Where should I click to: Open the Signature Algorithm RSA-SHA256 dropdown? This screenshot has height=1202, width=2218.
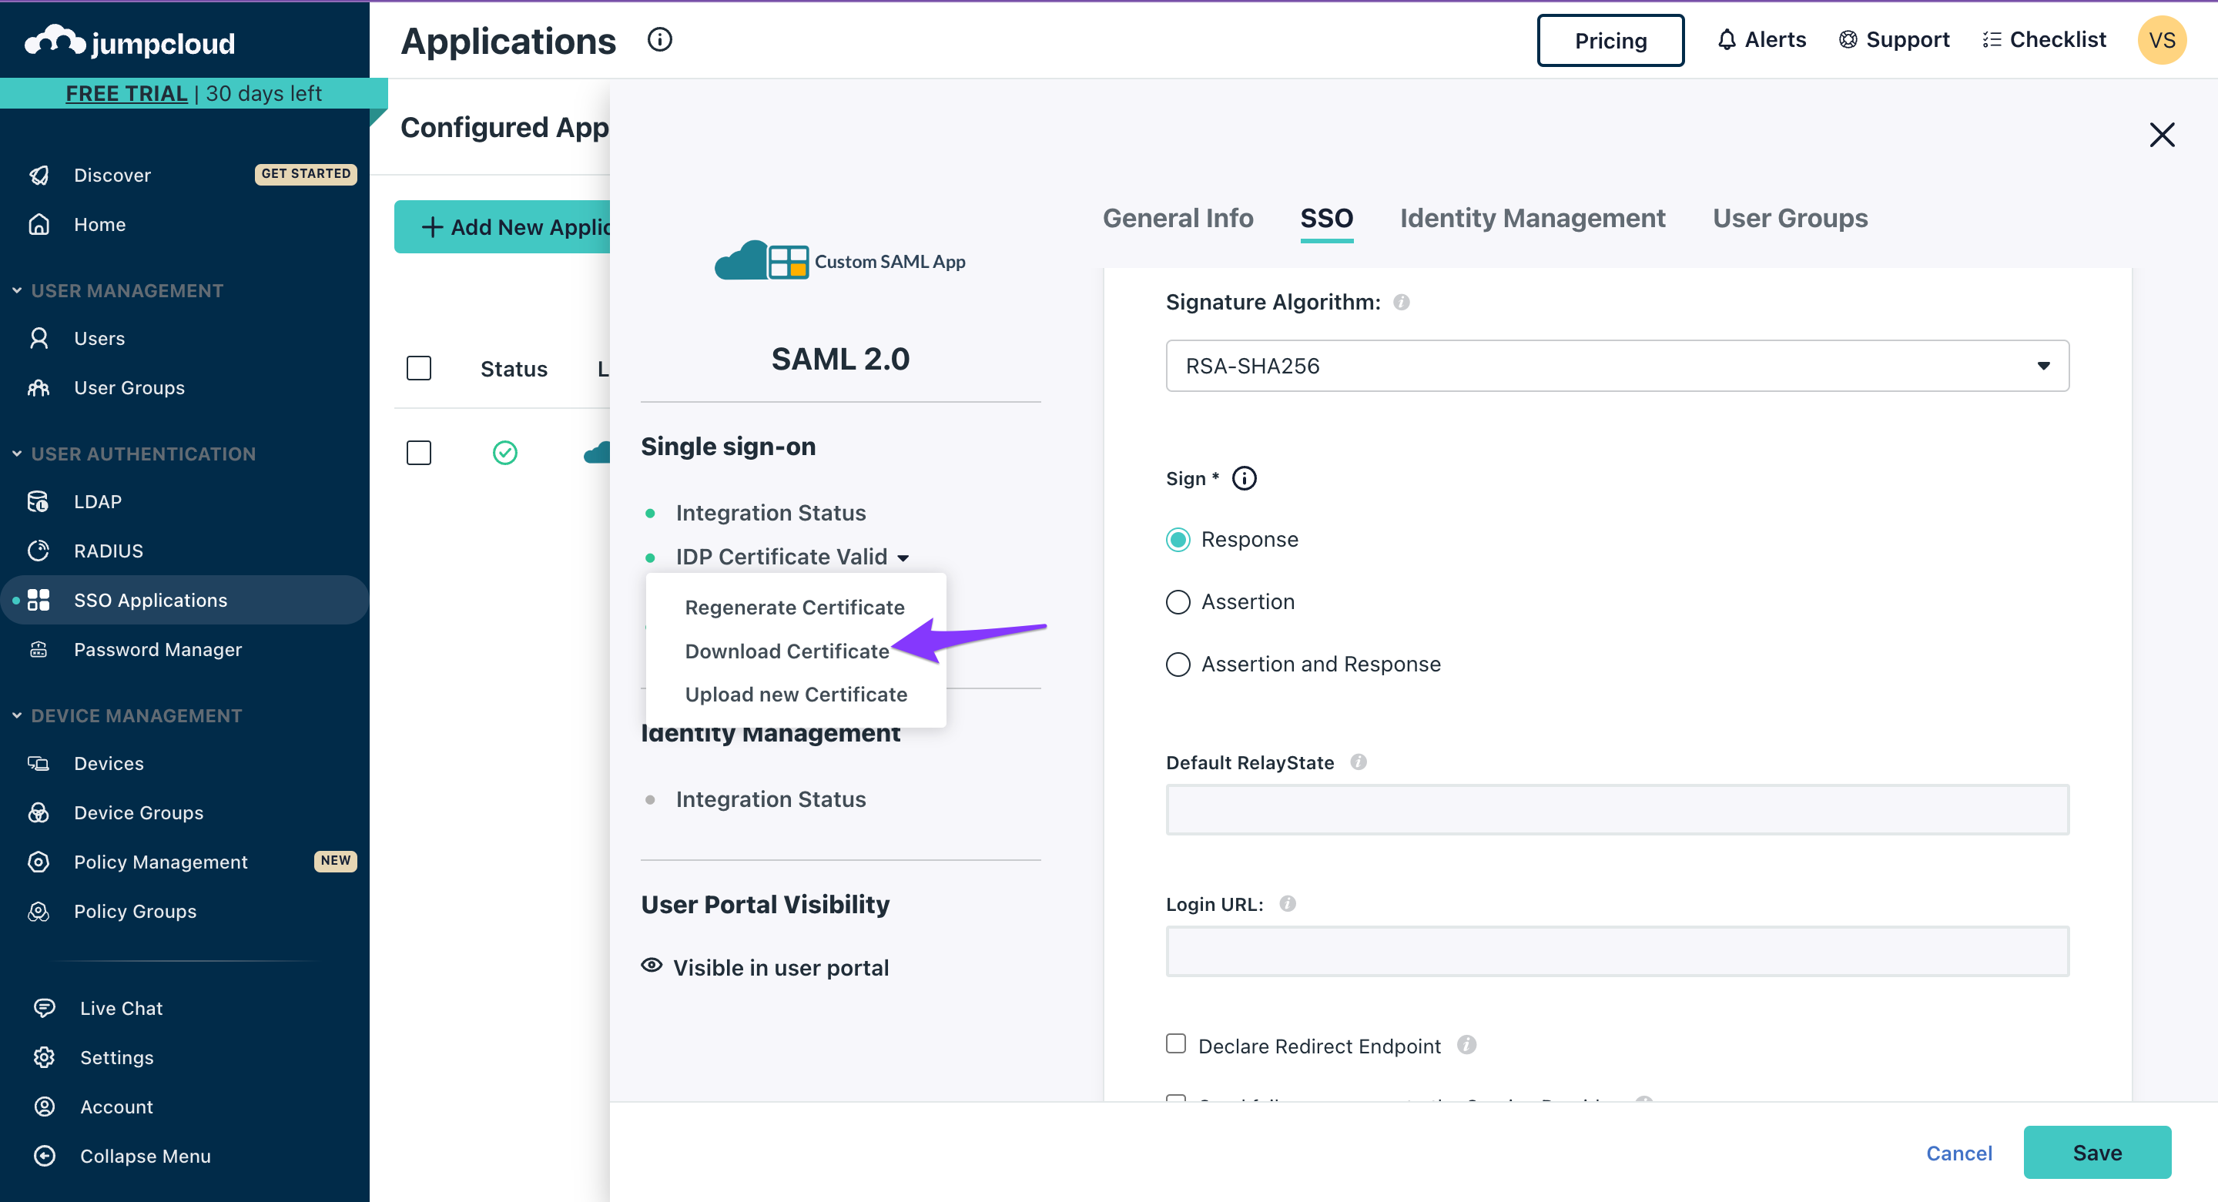(x=1617, y=366)
